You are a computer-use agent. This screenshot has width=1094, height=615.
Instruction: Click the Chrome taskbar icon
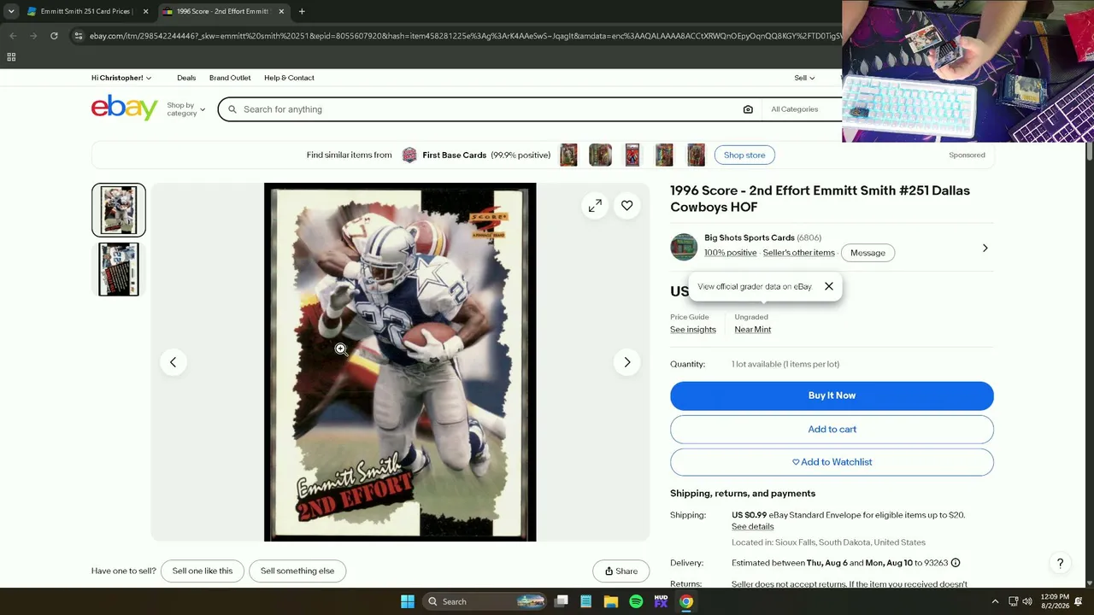coord(686,601)
